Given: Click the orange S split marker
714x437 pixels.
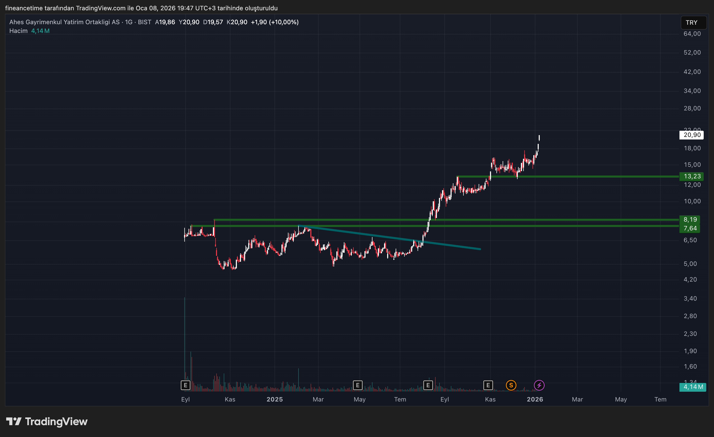Looking at the screenshot, I should tap(511, 385).
